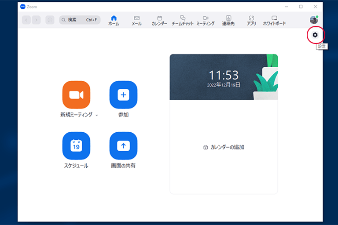
Task: Maximize the Zoom window
Action: pyautogui.click(x=301, y=7)
